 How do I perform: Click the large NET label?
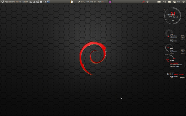(x=170, y=74)
